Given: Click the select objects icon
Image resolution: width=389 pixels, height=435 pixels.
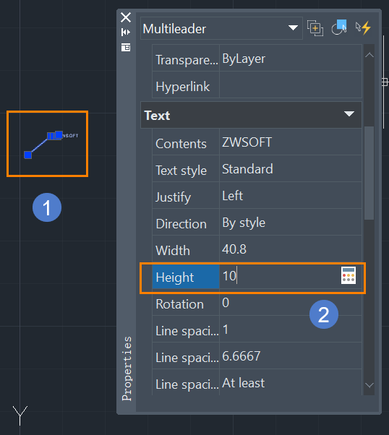Looking at the screenshot, I should [x=339, y=27].
